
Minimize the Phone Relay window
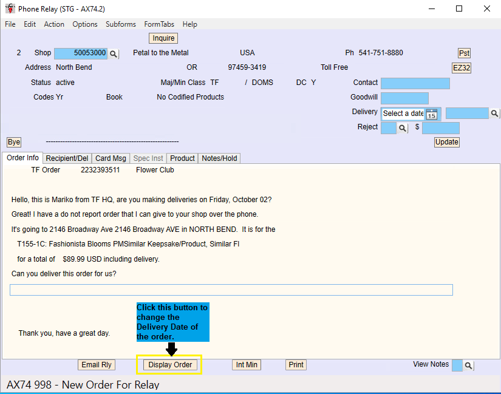432,8
